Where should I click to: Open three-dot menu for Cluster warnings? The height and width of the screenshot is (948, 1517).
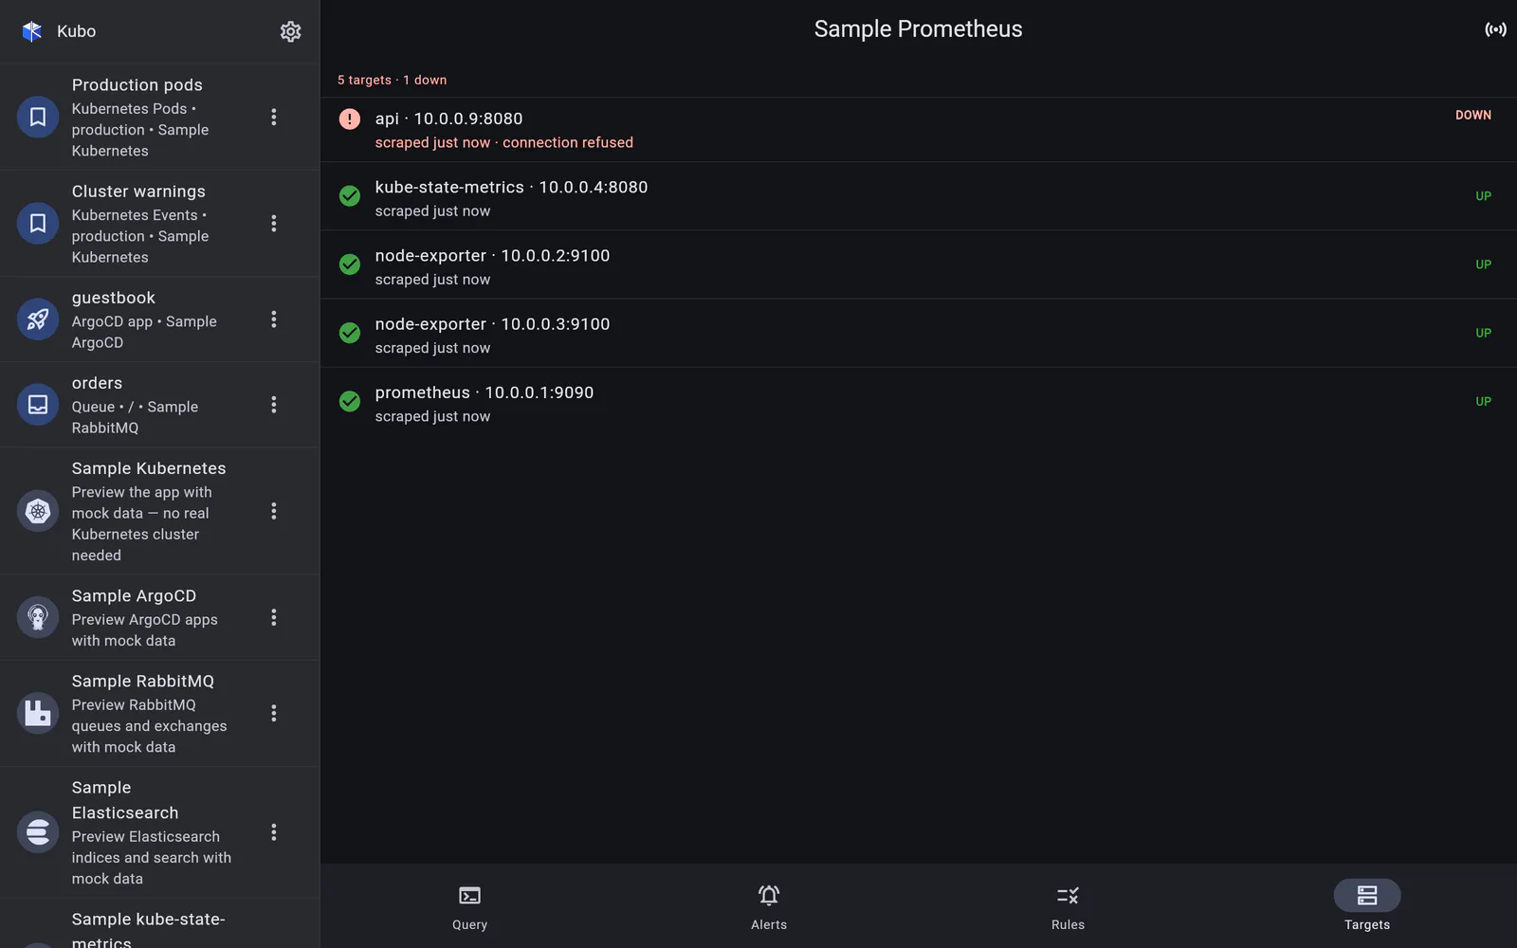(274, 223)
